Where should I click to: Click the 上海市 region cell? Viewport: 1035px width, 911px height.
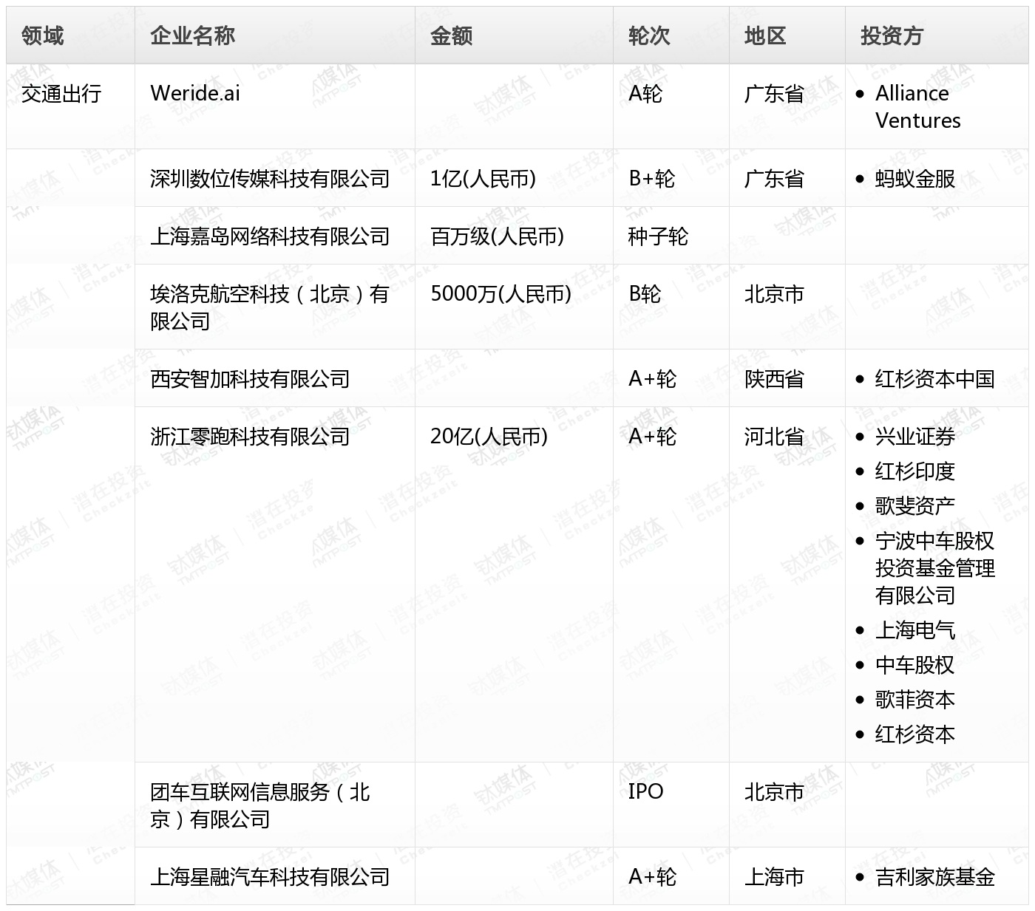774,877
